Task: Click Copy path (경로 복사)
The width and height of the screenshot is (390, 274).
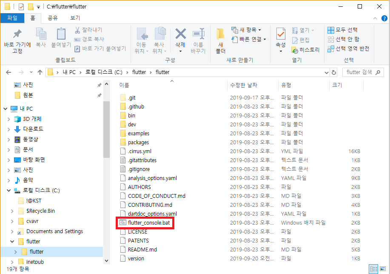Action: [89, 39]
